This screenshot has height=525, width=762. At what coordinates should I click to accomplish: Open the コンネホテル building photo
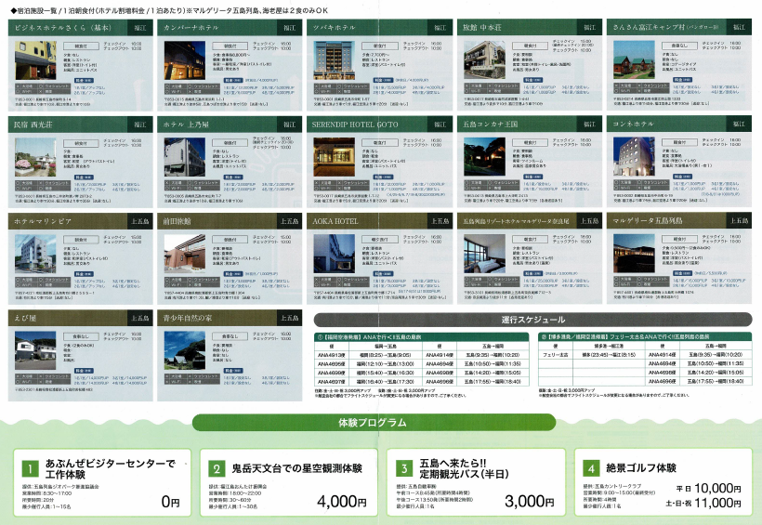pyautogui.click(x=634, y=157)
